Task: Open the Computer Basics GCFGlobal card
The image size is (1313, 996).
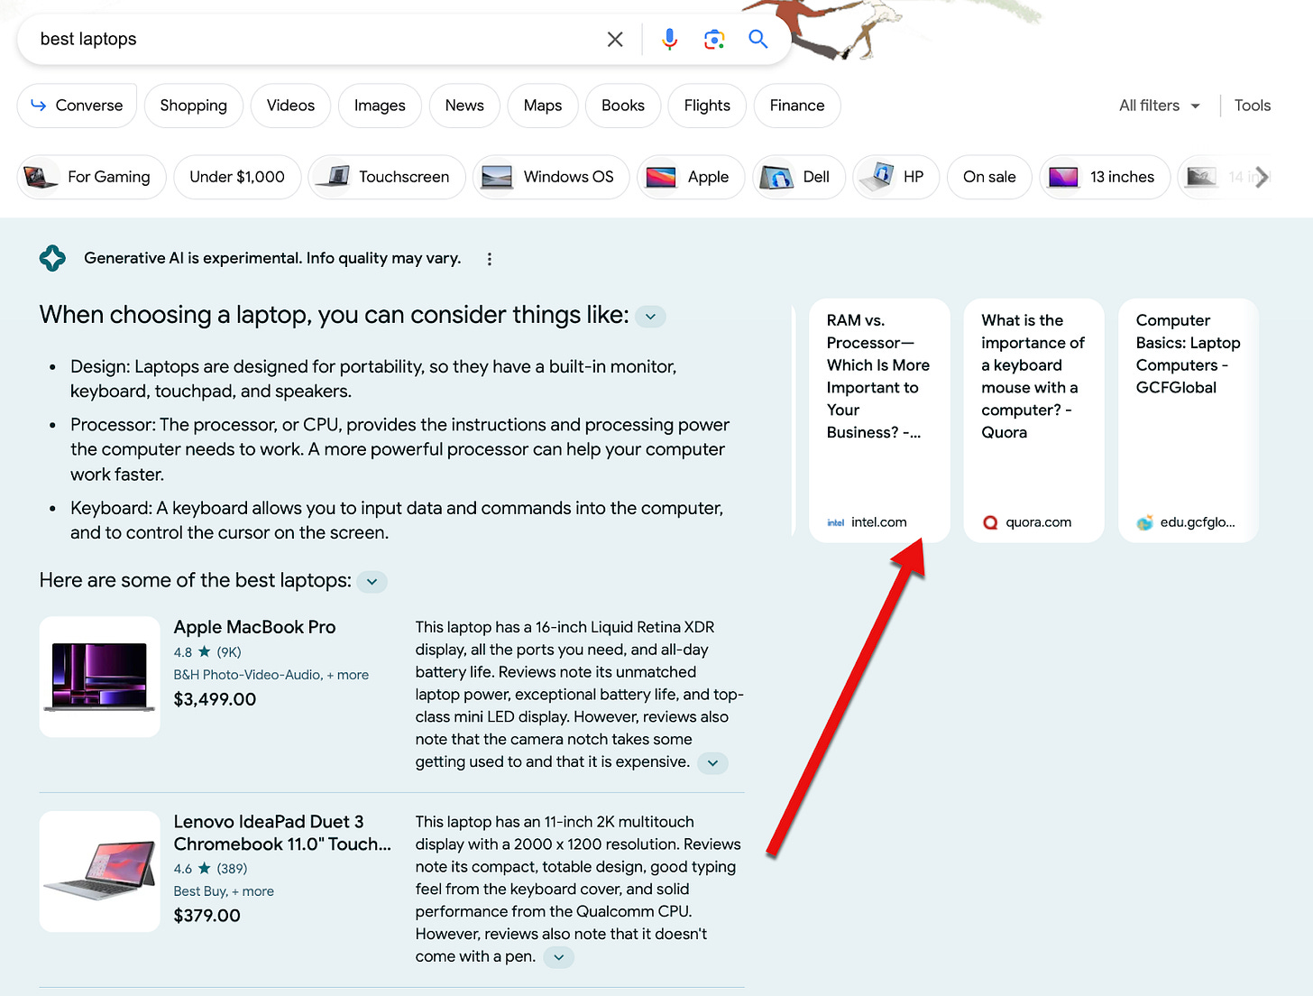Action: click(1189, 420)
